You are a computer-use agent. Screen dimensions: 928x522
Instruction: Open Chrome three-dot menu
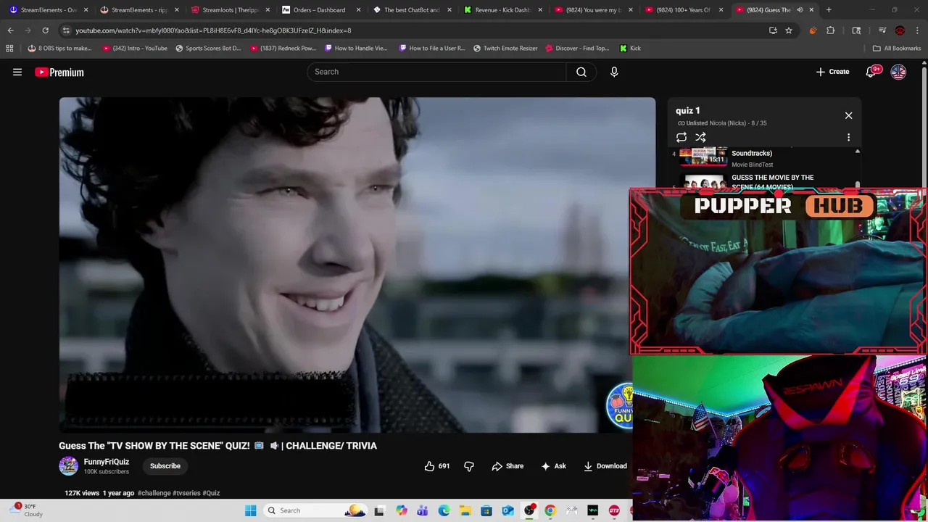pos(917,30)
